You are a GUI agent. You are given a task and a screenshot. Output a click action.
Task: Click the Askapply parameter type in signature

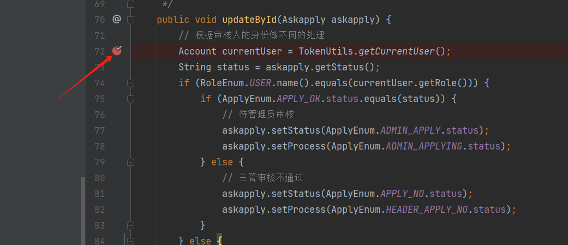point(304,20)
